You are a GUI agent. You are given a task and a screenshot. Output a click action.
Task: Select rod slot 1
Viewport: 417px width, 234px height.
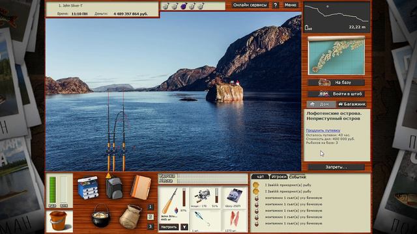pyautogui.click(x=151, y=207)
